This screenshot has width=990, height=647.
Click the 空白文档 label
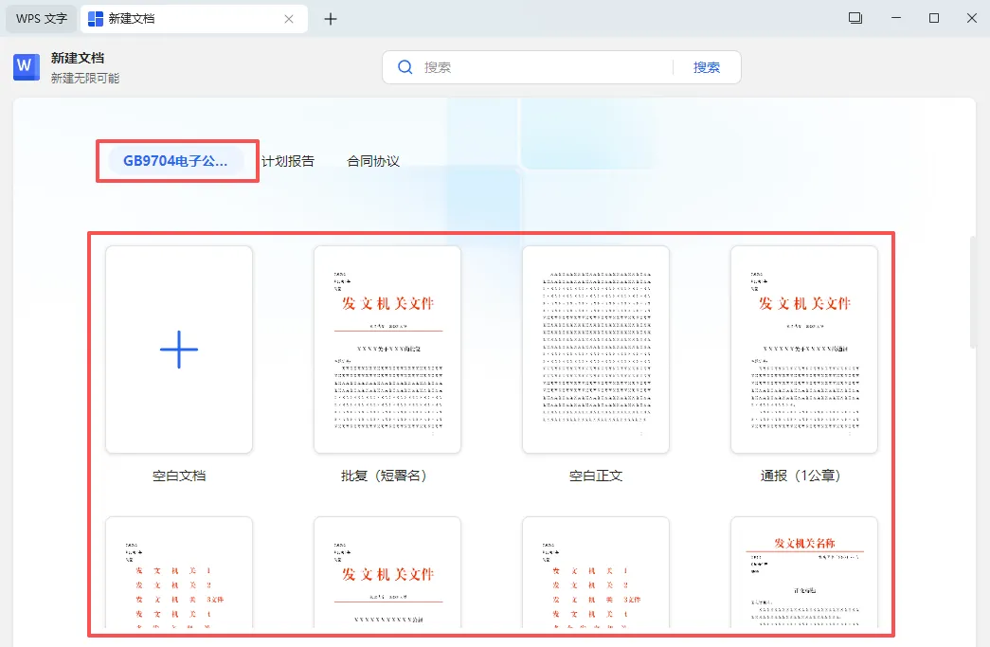pos(179,476)
